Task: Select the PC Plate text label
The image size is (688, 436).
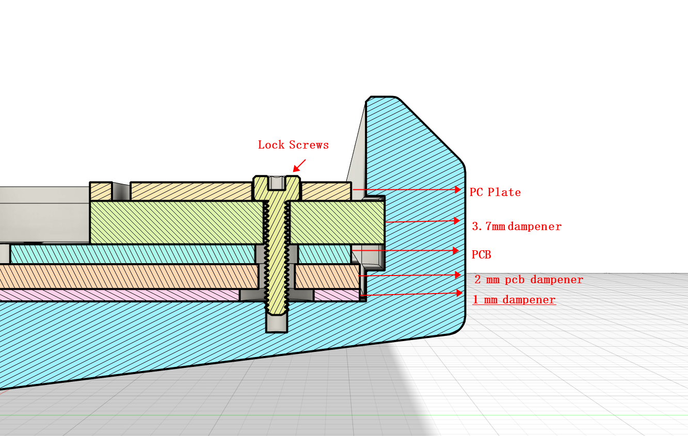Action: tap(495, 192)
